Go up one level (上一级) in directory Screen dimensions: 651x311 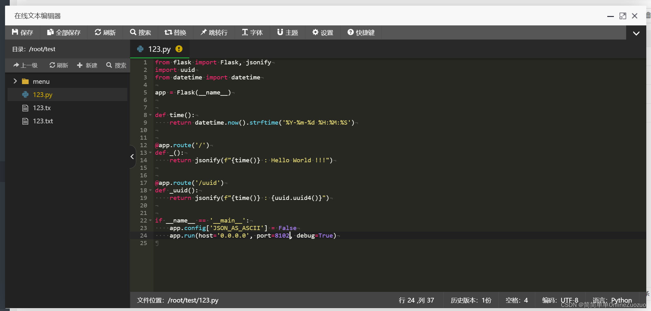[x=25, y=65]
